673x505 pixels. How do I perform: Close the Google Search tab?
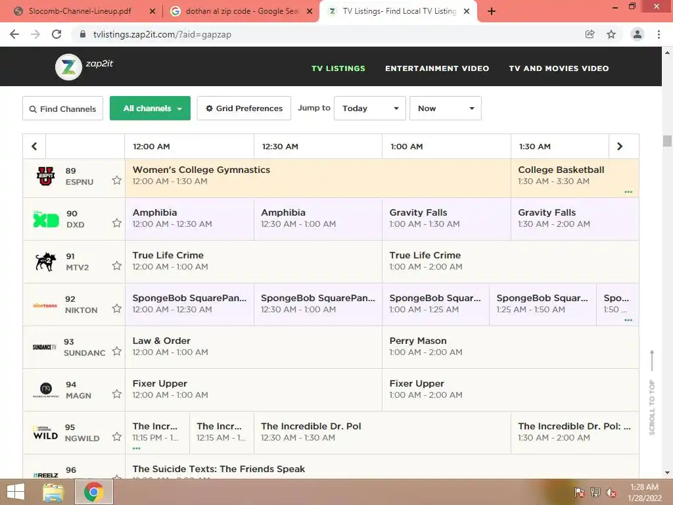point(310,12)
